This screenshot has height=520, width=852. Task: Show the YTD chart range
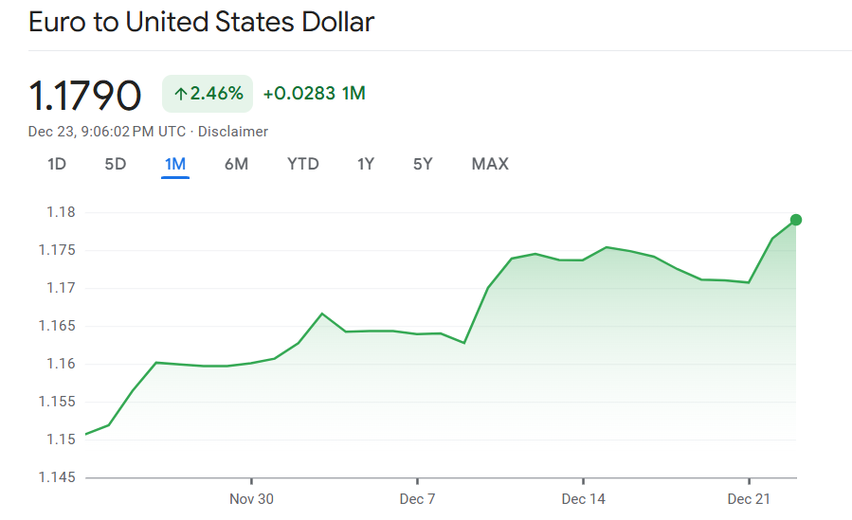coord(303,164)
